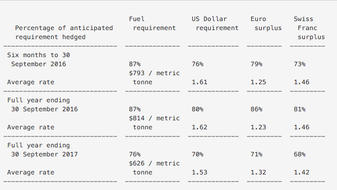Screen dimensions: 337x190
Task: Click the 1.62 US Dollar average rate
Action: click(x=200, y=127)
